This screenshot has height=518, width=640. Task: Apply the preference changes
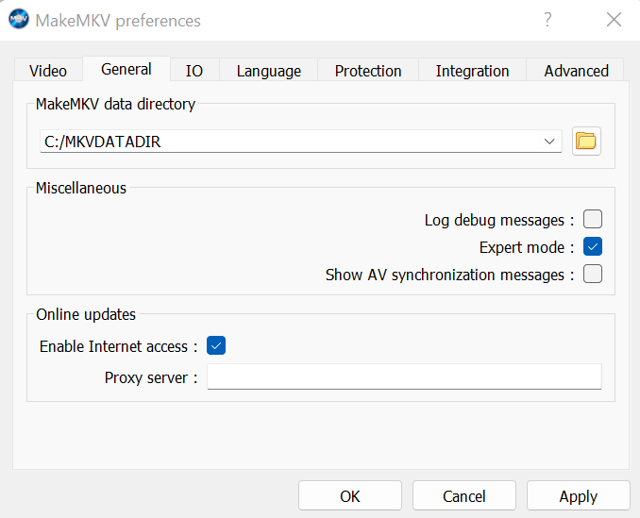(579, 495)
